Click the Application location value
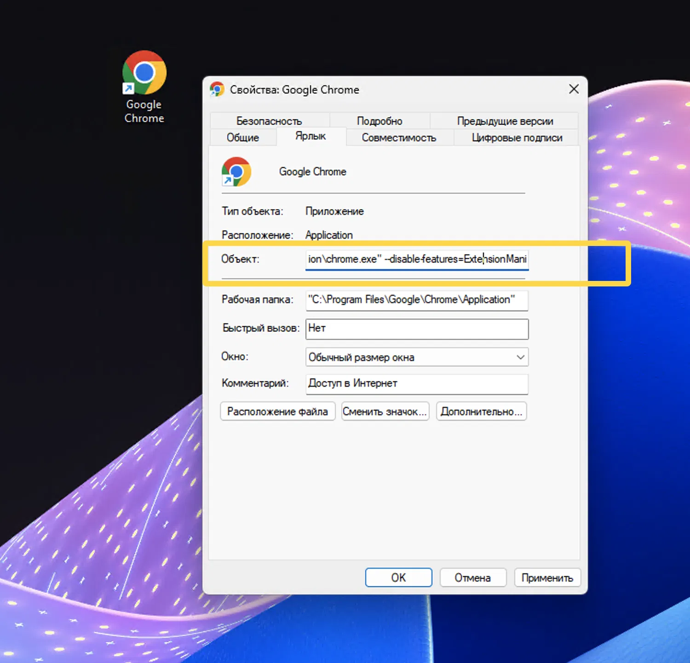The image size is (690, 663). 329,235
